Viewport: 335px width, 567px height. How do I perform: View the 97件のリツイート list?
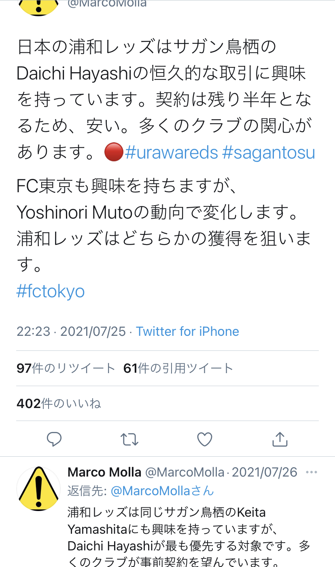click(x=66, y=368)
